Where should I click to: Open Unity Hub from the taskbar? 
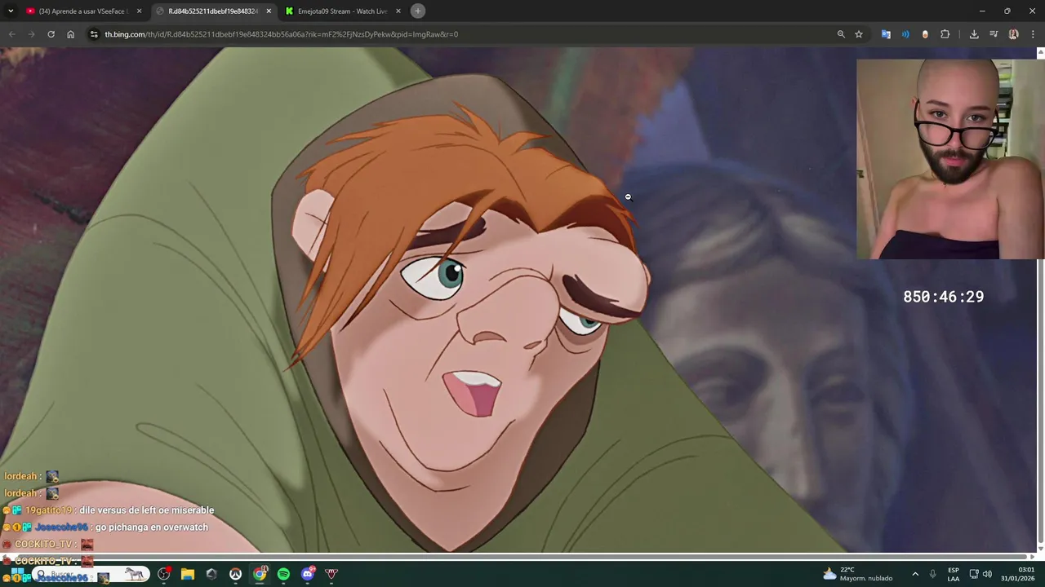point(211,574)
